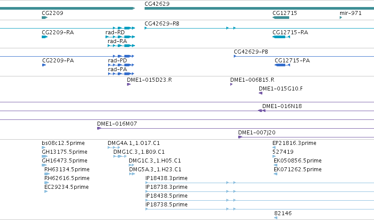374x220 pixels.
Task: Select the EP21816.3prime label
Action: pyautogui.click(x=294, y=143)
